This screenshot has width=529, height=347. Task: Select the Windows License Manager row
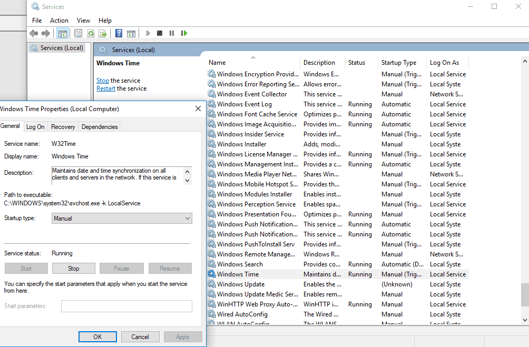click(x=337, y=154)
